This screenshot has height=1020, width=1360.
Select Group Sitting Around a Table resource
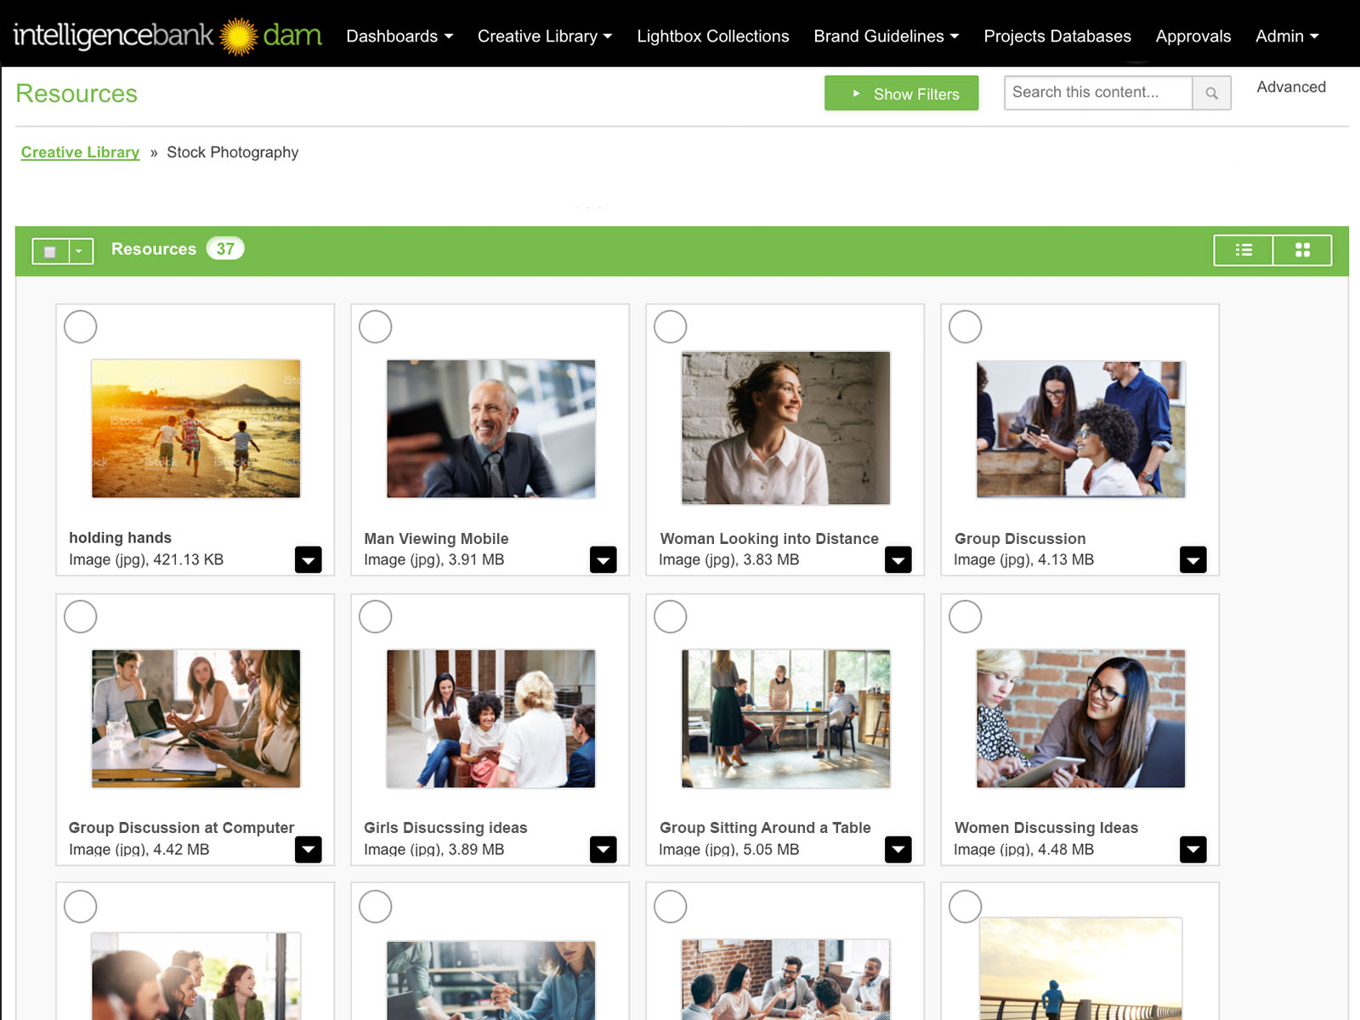[x=671, y=616]
